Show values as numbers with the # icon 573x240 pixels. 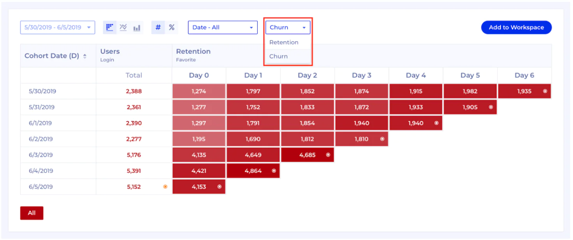[x=158, y=27]
